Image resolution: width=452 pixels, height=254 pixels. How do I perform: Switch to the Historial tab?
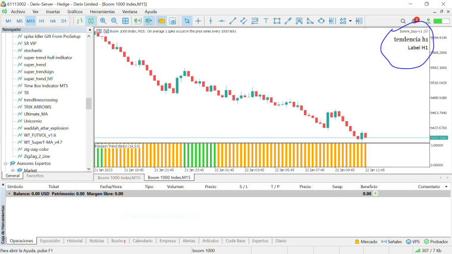[x=75, y=241]
